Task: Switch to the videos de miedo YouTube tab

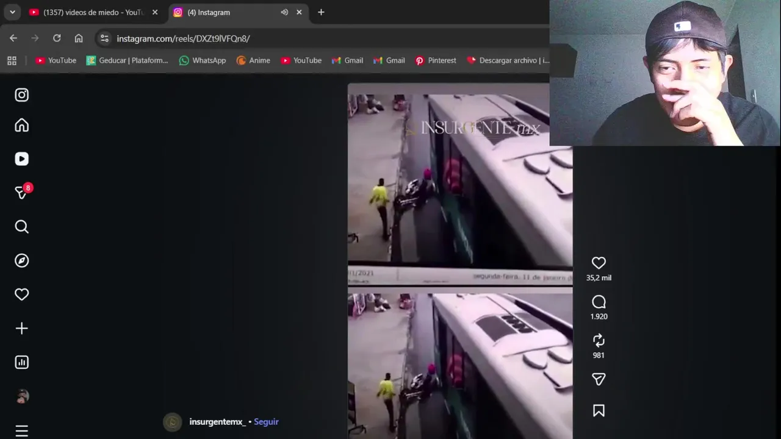Action: point(93,12)
